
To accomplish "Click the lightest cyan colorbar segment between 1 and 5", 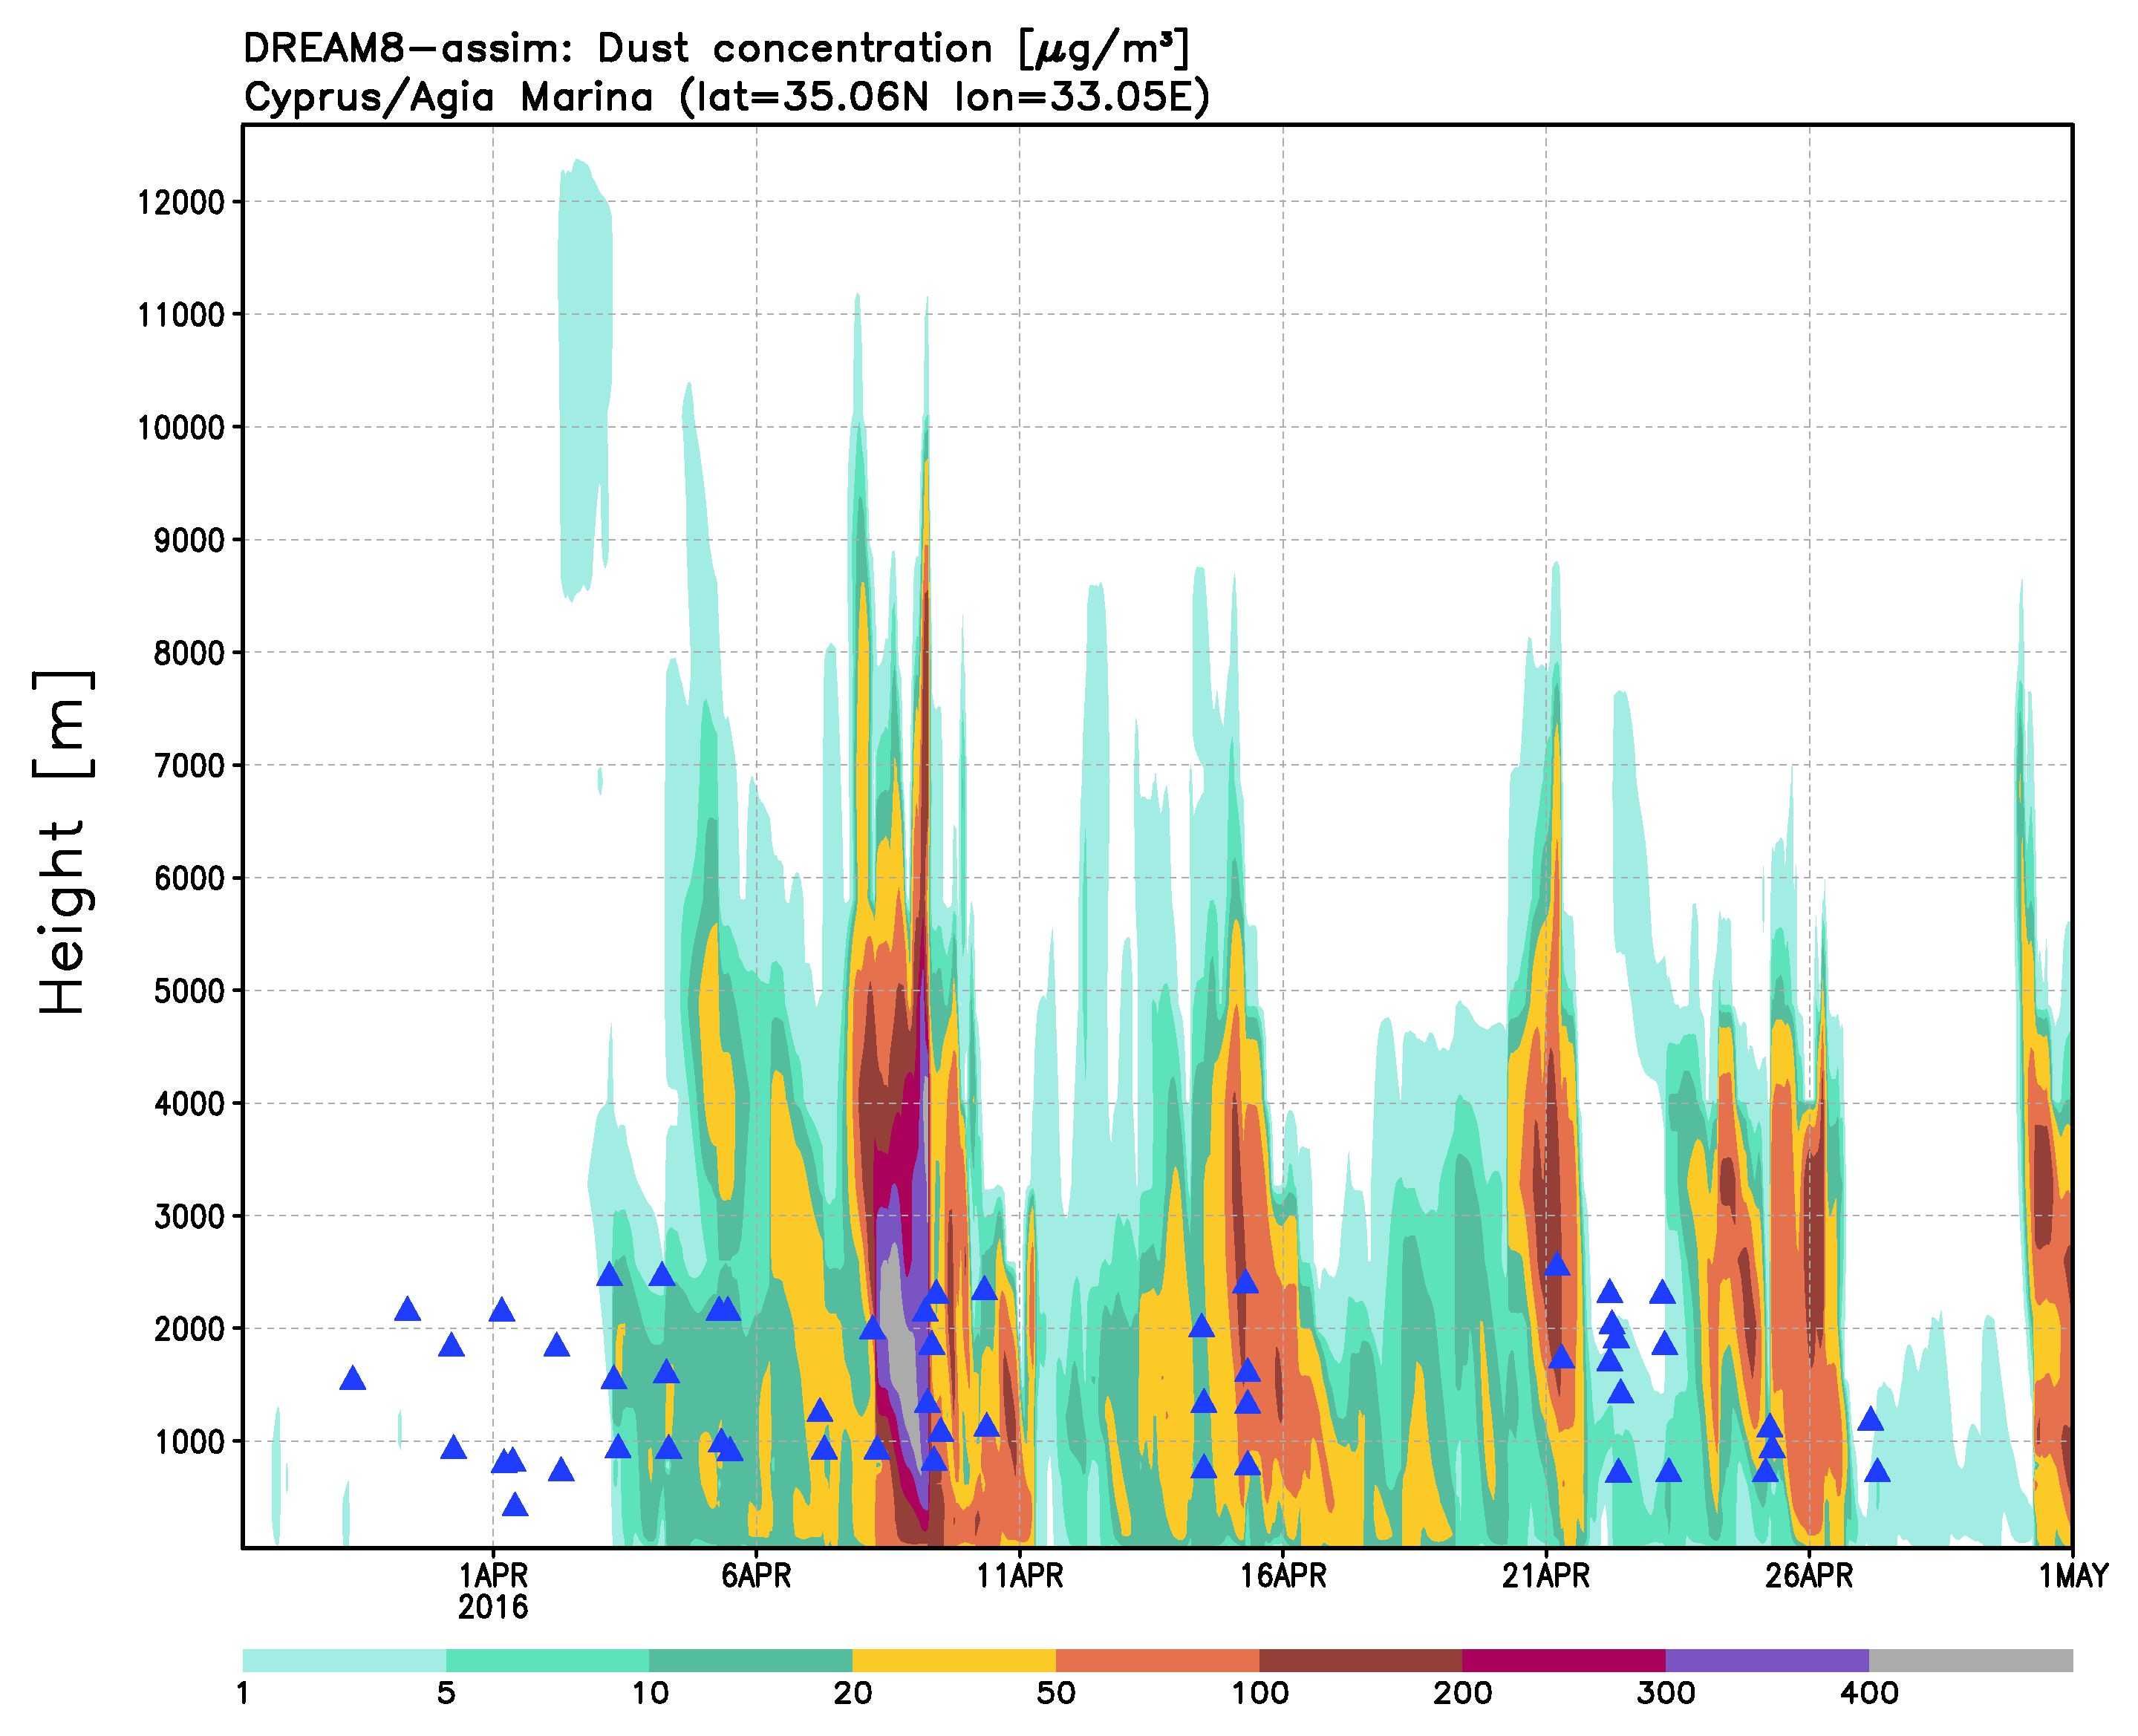I will (344, 1660).
